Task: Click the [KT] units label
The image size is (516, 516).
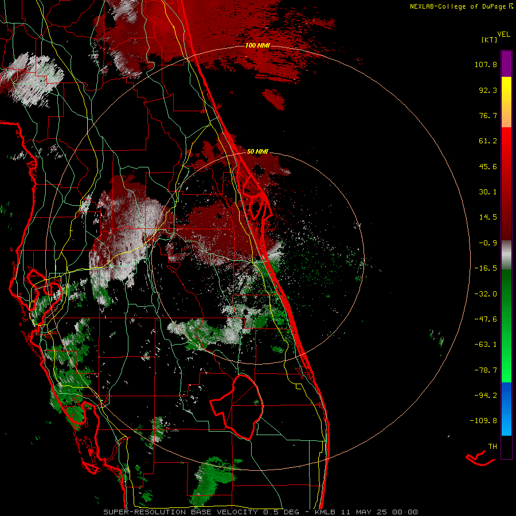Action: tap(489, 40)
